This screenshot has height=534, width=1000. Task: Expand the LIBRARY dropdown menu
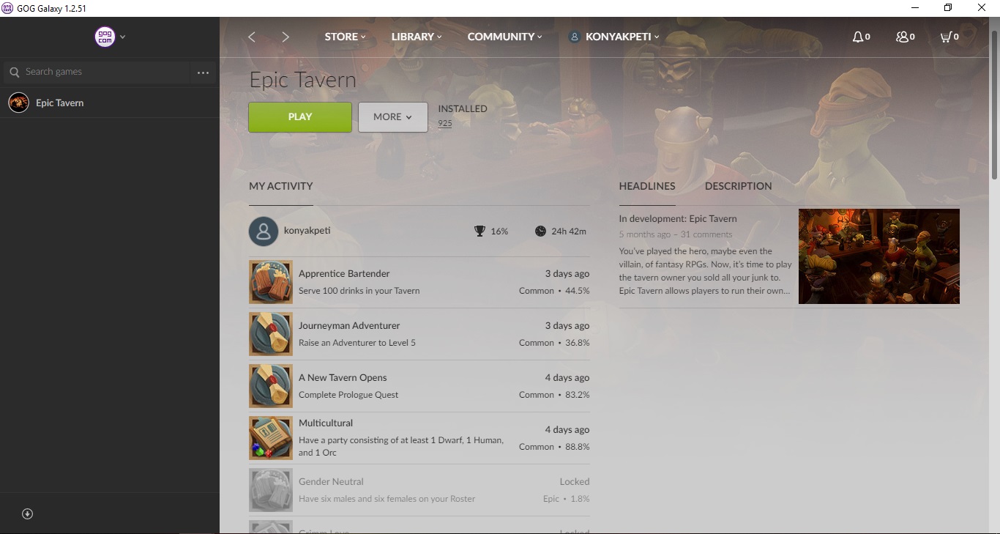click(417, 37)
